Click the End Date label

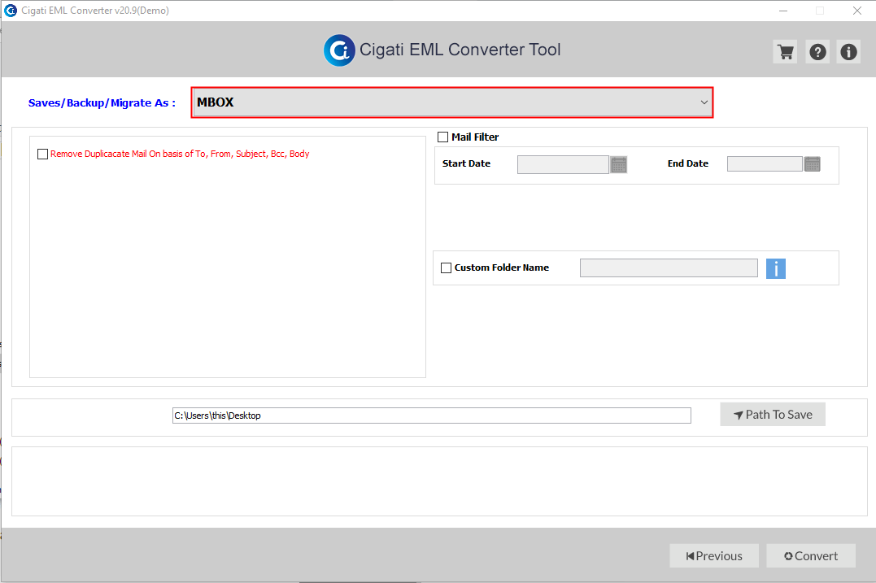pos(688,163)
